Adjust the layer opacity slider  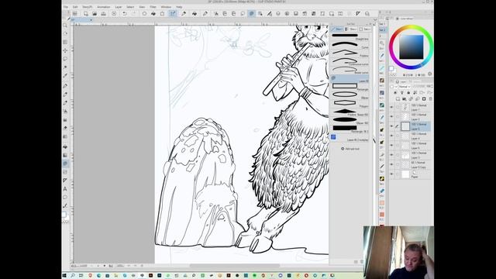coord(418,86)
